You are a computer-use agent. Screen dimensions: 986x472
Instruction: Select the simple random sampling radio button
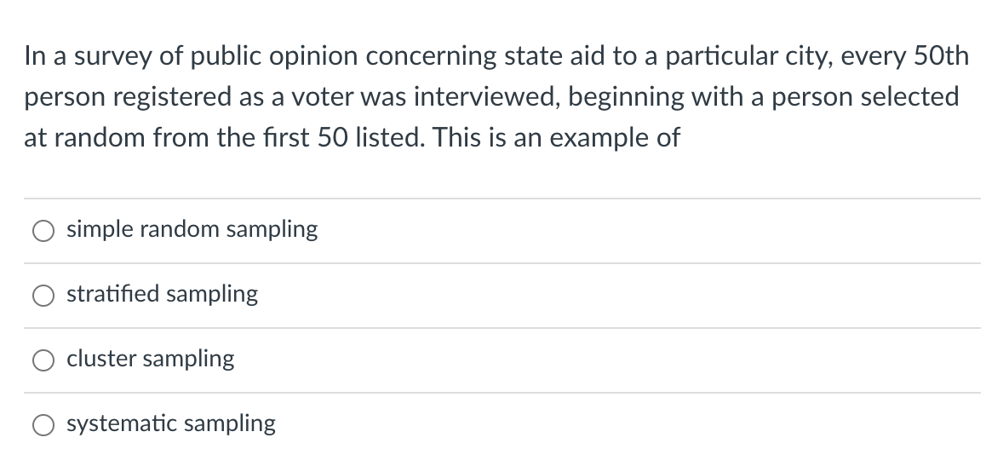43,231
